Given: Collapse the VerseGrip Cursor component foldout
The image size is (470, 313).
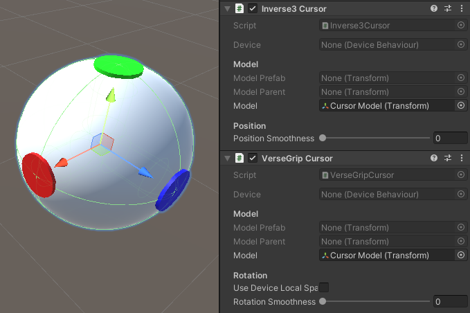Looking at the screenshot, I should coord(227,159).
